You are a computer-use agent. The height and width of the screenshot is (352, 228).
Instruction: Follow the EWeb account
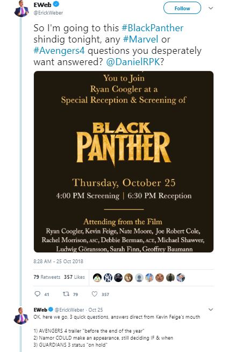point(182,8)
